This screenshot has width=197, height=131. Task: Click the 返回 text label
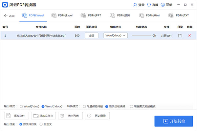(12, 16)
